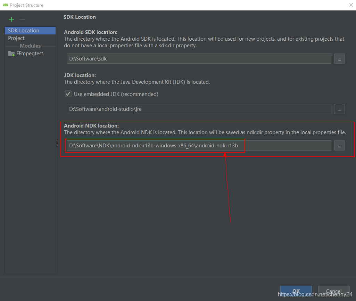Browse for JDK location
The height and width of the screenshot is (301, 356).
click(x=339, y=109)
